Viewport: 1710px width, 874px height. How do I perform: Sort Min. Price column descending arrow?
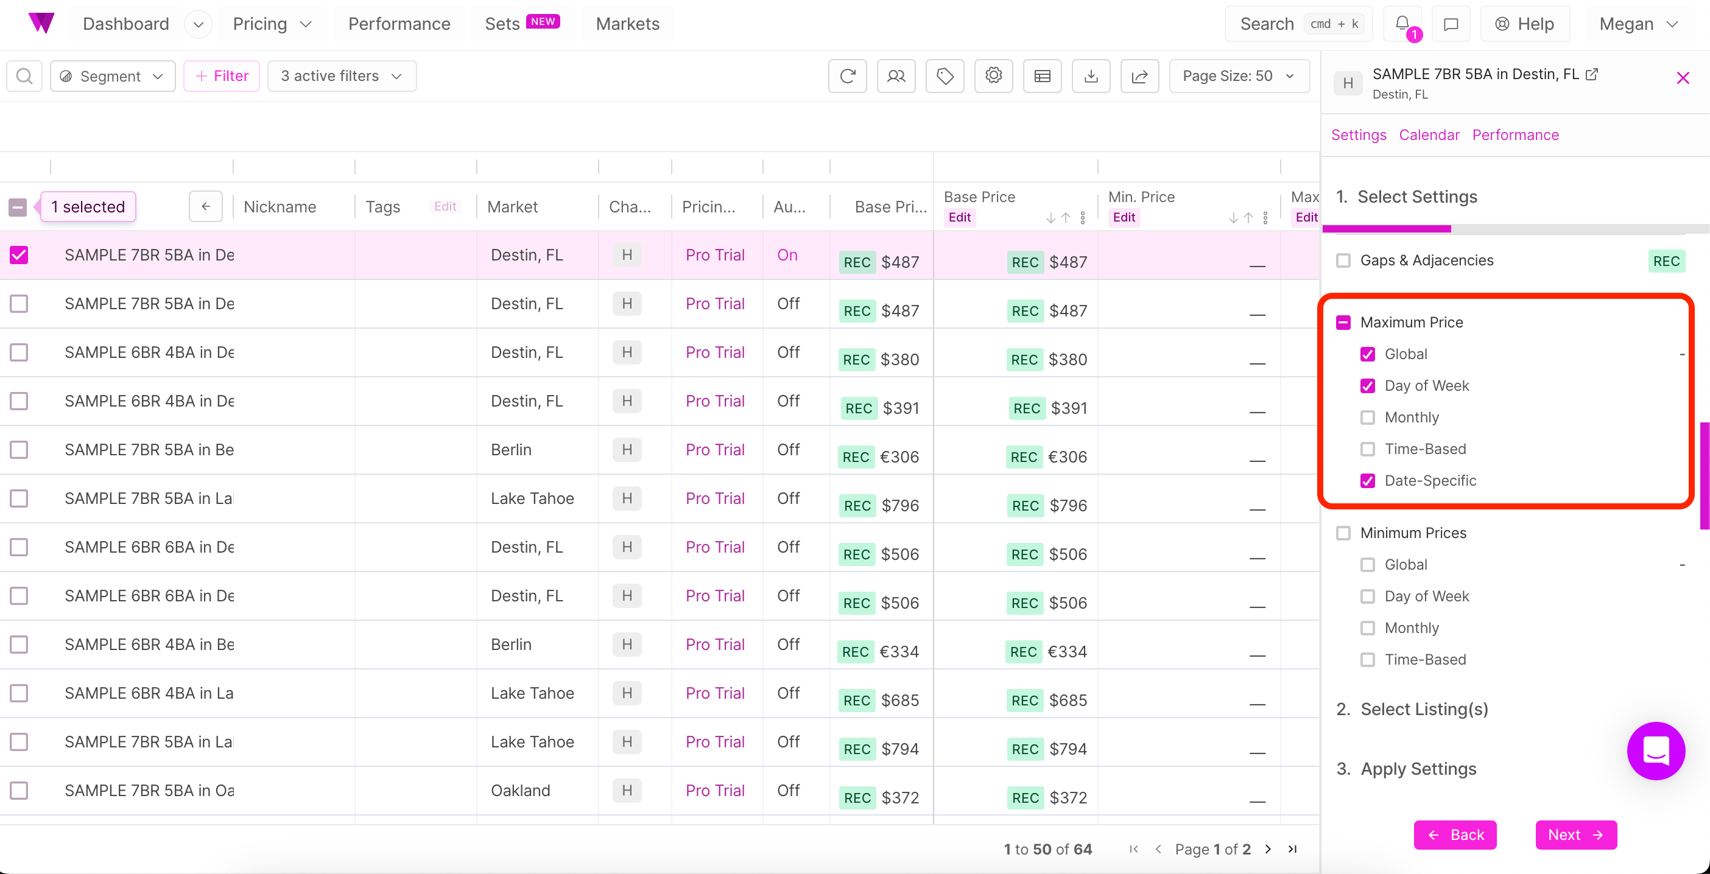1233,218
